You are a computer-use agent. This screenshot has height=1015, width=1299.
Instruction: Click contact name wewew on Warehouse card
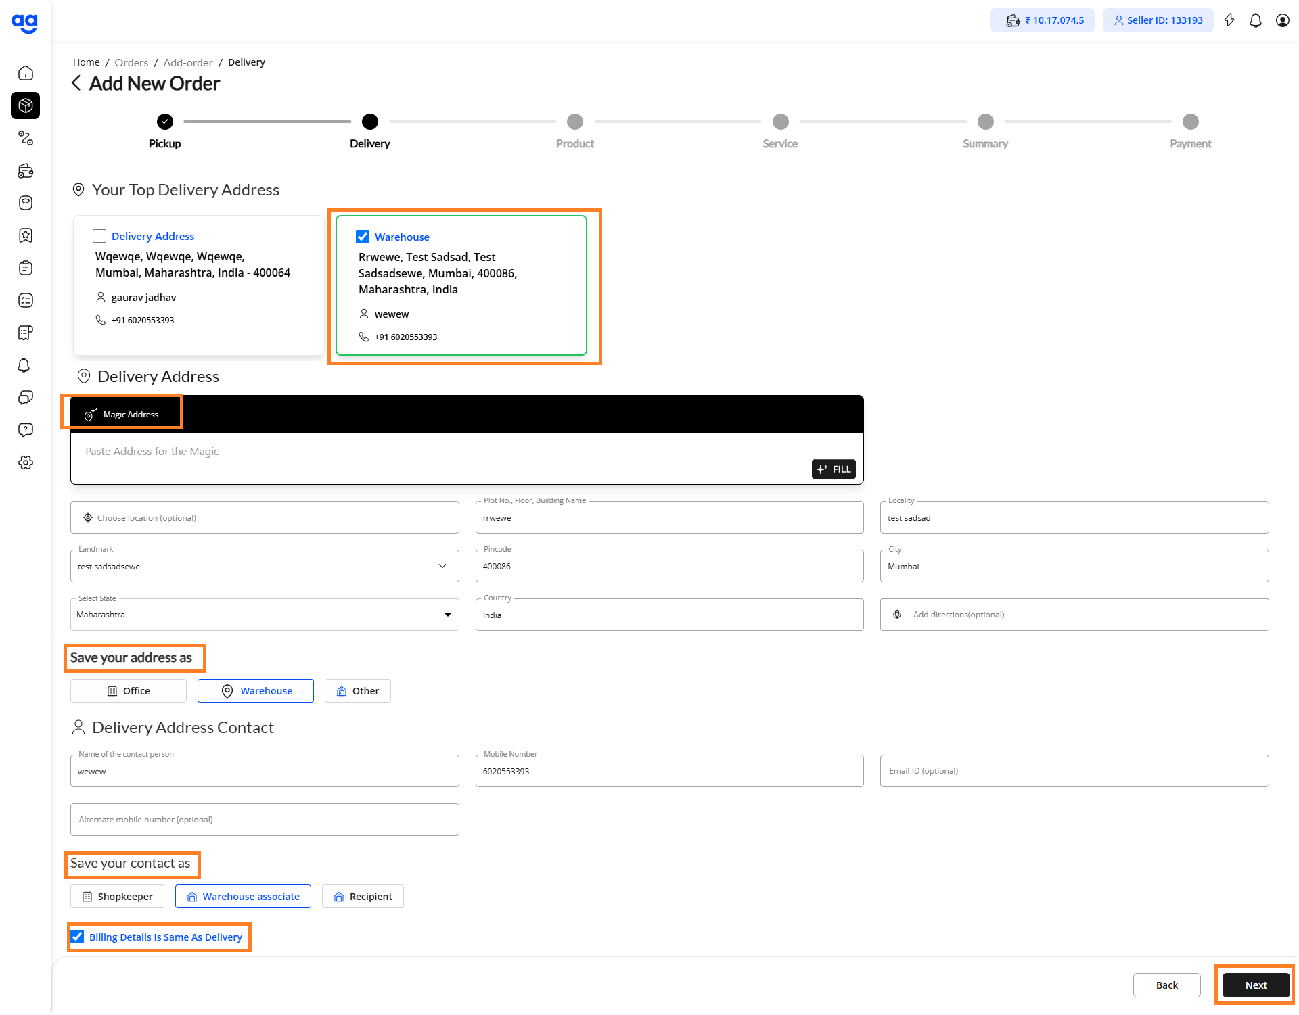point(392,314)
